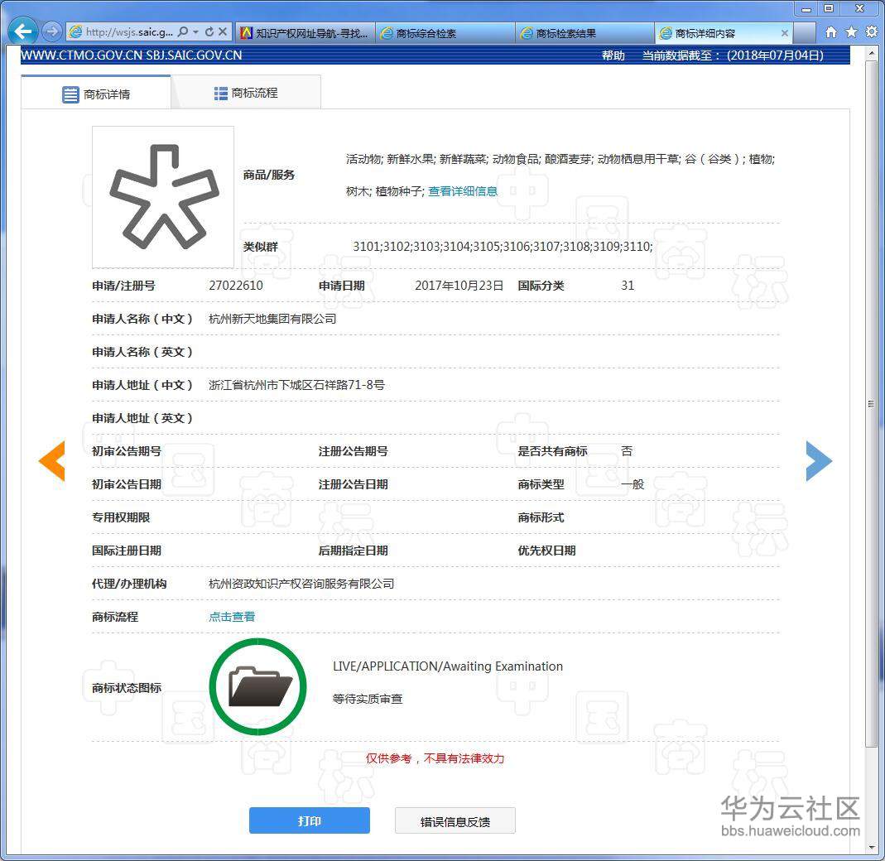Image resolution: width=885 pixels, height=861 pixels.
Task: Click the green trademark status folder icon
Action: [257, 686]
